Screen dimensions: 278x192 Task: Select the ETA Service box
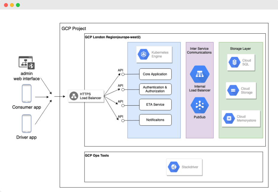(x=155, y=105)
